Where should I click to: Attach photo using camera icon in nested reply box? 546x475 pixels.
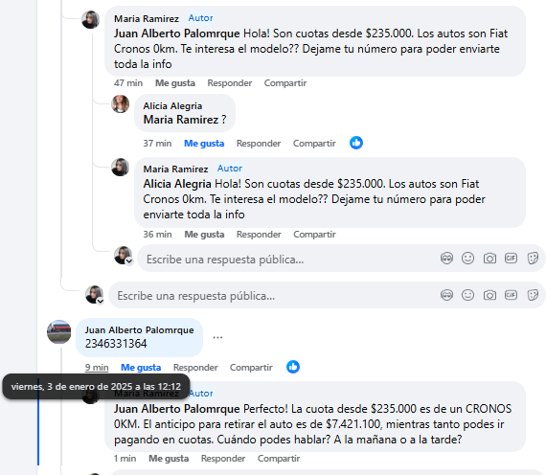pyautogui.click(x=489, y=259)
